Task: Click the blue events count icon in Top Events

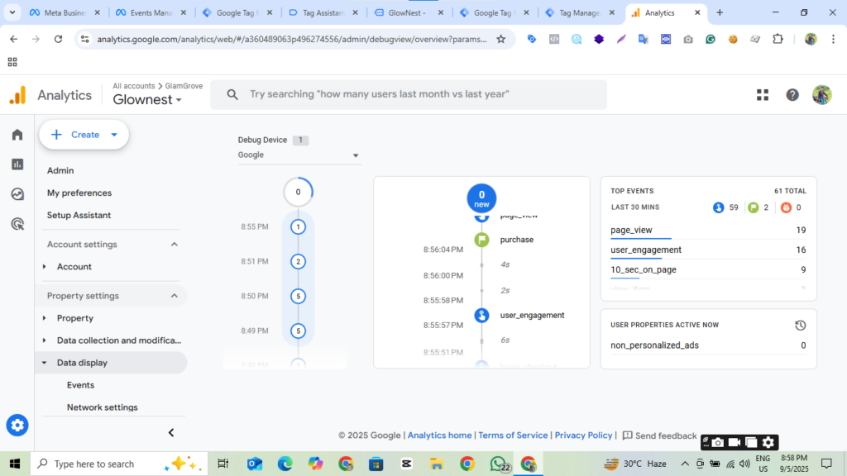Action: click(719, 207)
